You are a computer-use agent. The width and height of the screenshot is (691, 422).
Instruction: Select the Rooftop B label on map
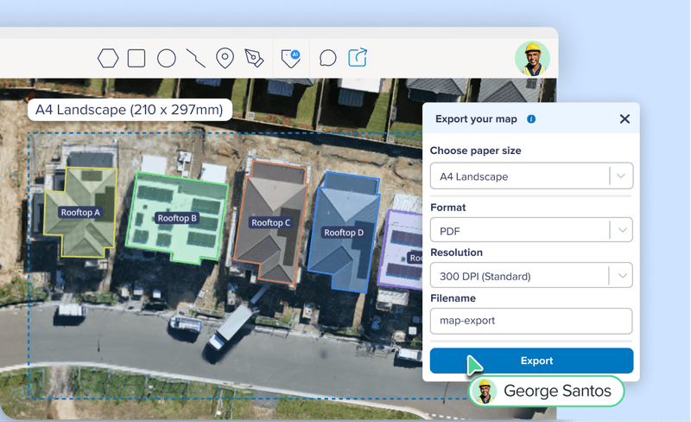(x=177, y=218)
